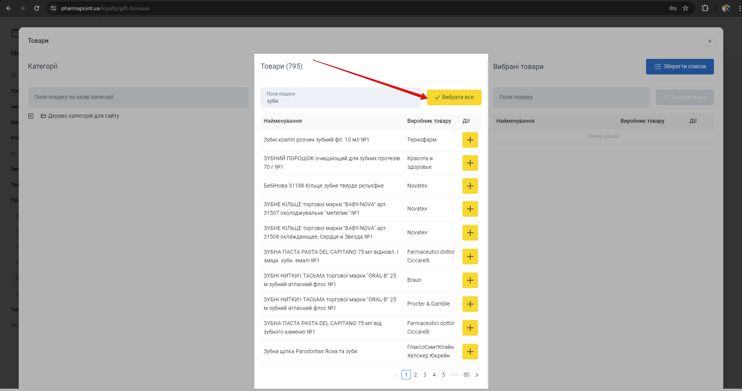Open page 2 of product list
Viewport: 742px width, 391px height.
(415, 375)
